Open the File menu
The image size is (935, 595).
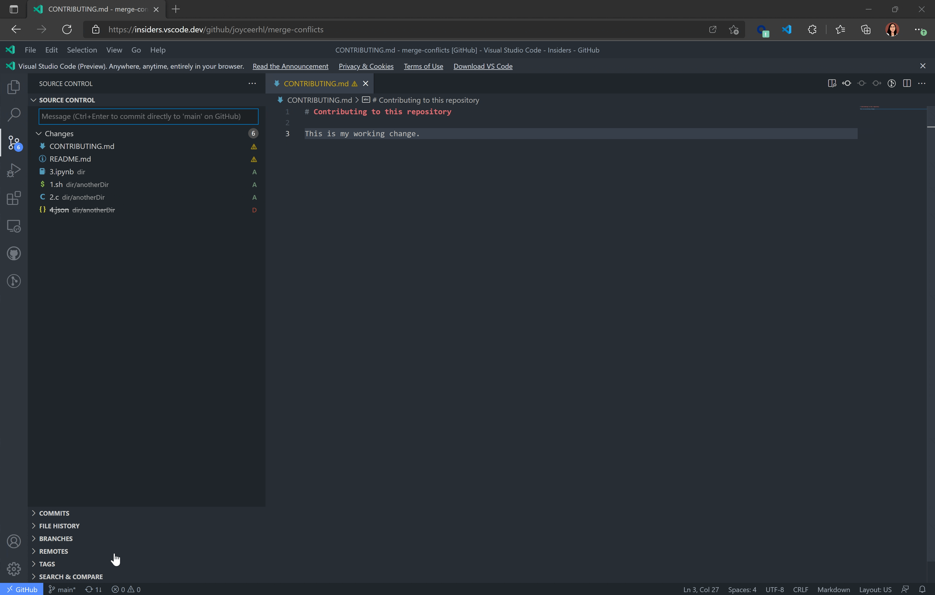[30, 50]
